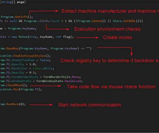This screenshot has width=159, height=133.
Task: Click 'Store' before GetBOOL
Action: pos(117,21)
